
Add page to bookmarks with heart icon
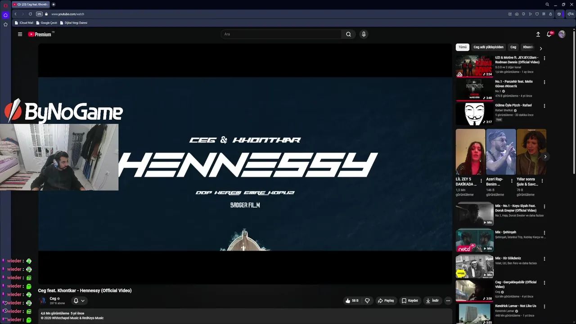click(537, 14)
